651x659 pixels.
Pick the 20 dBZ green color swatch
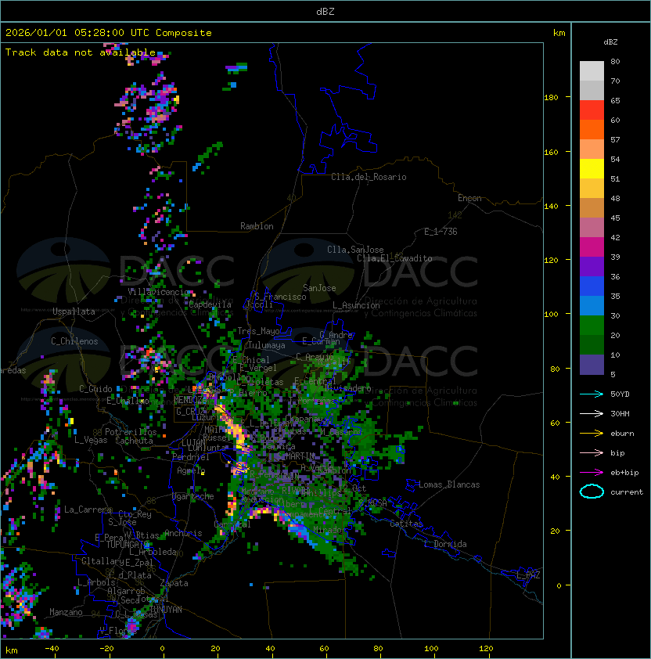(592, 345)
